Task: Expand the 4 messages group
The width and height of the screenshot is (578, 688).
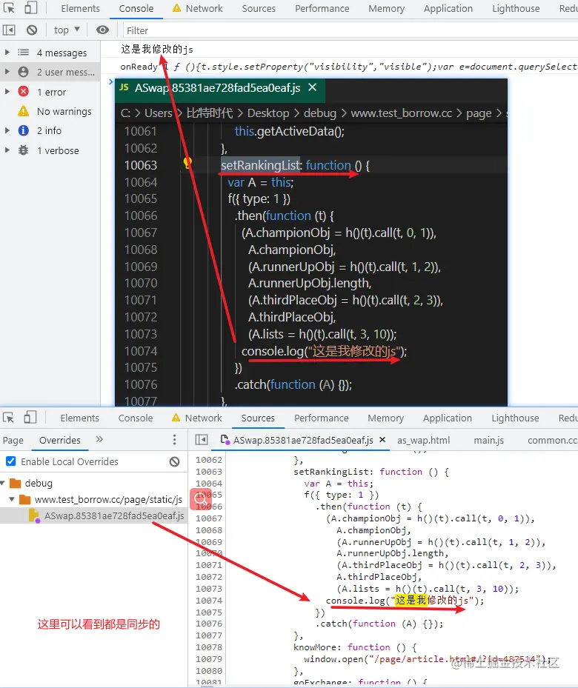Action: point(7,53)
